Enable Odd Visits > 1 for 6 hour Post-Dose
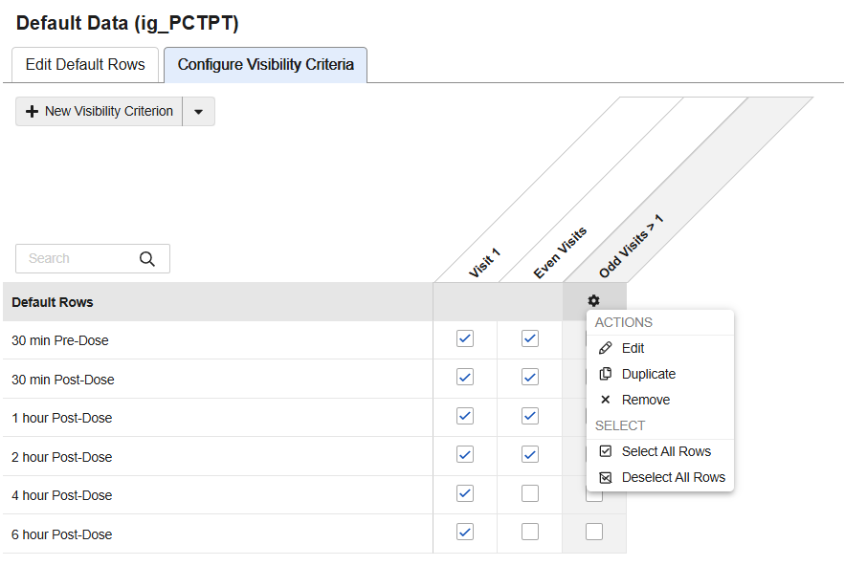 (x=594, y=532)
